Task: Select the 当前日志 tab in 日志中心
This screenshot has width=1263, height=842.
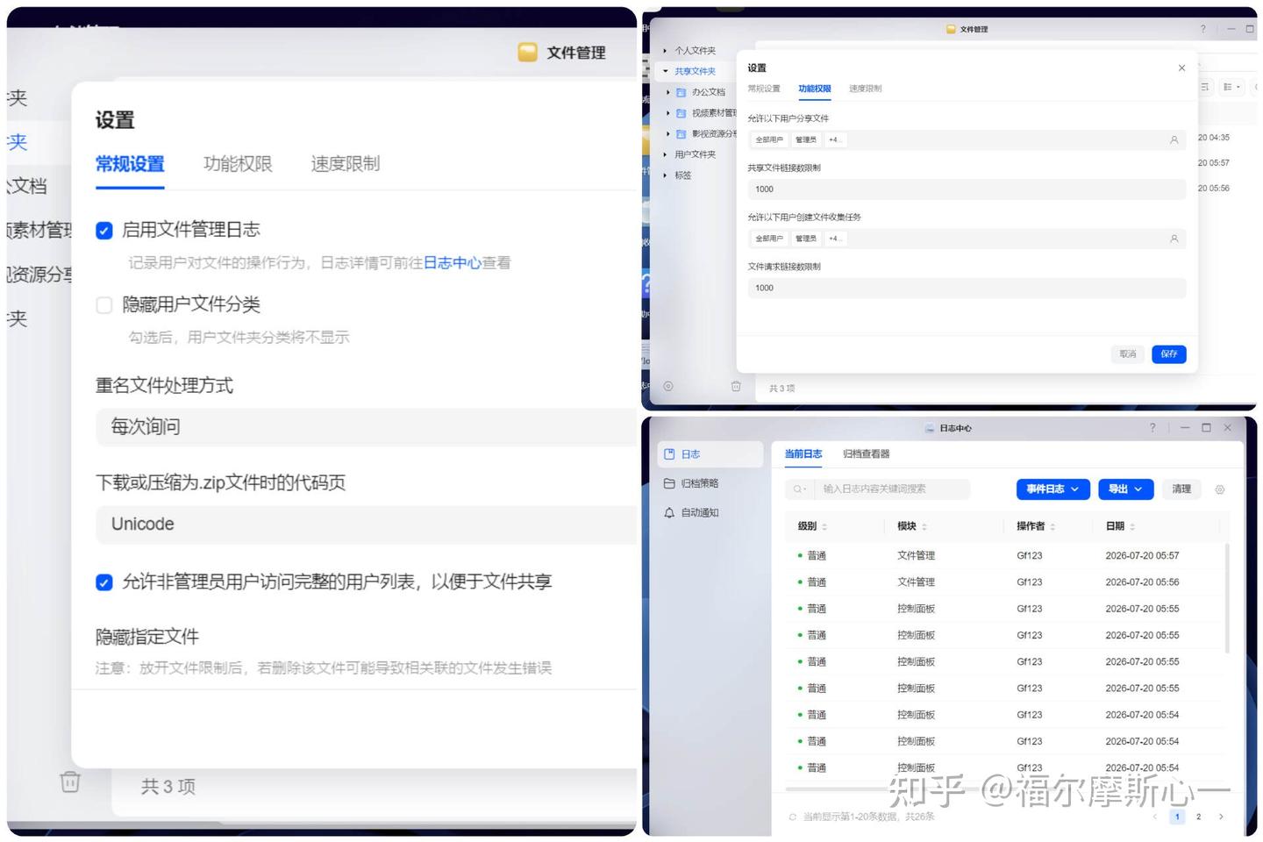Action: 803,454
